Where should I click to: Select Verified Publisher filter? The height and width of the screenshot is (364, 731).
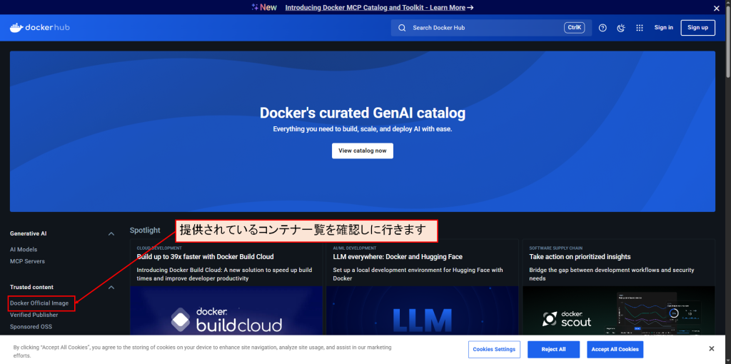click(34, 315)
